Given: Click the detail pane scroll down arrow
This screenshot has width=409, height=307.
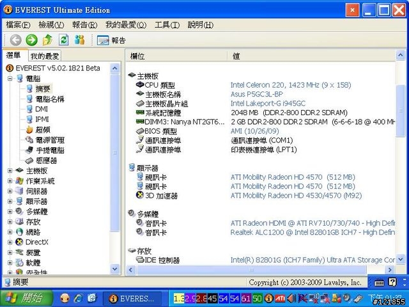Looking at the screenshot, I should [x=401, y=260].
